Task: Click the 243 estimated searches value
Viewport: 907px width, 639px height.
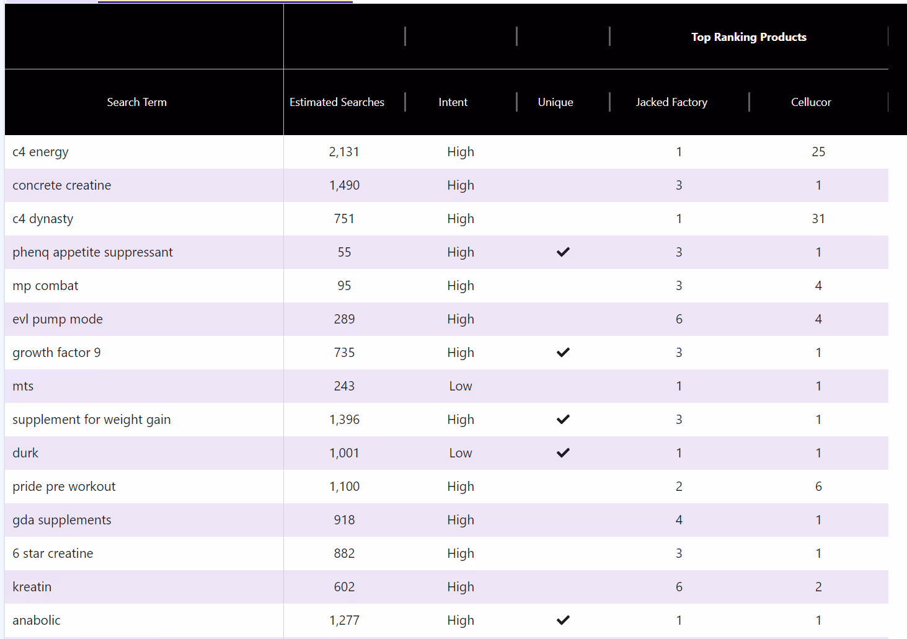Action: point(344,386)
